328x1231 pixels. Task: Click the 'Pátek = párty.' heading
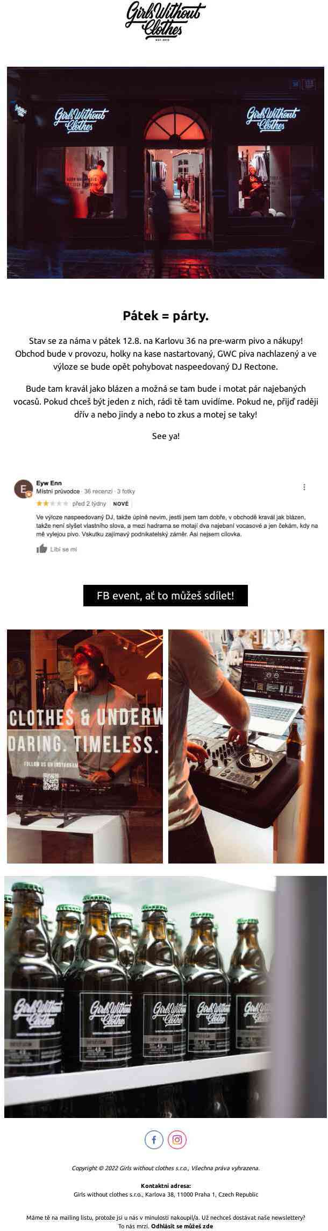(x=166, y=316)
